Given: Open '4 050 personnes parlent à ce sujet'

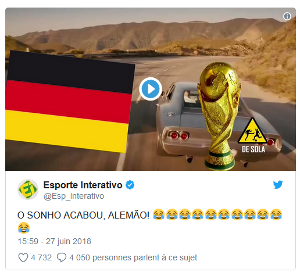Looking at the screenshot, I should coord(133,257).
